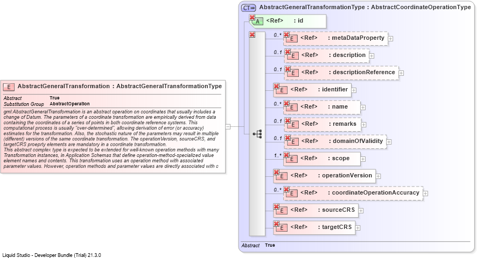Click the E icon of targetCRS element
The height and width of the screenshot is (258, 477).
tap(282, 227)
